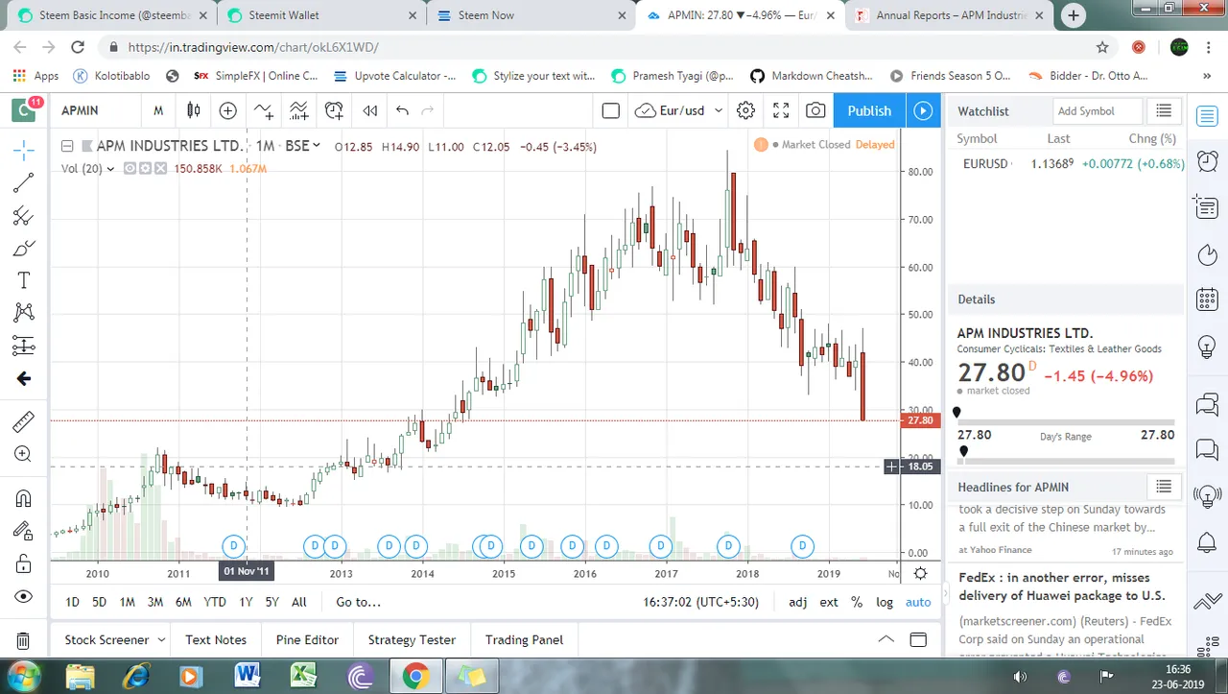
Task: Select the crosshair cursor tool
Action: [24, 150]
